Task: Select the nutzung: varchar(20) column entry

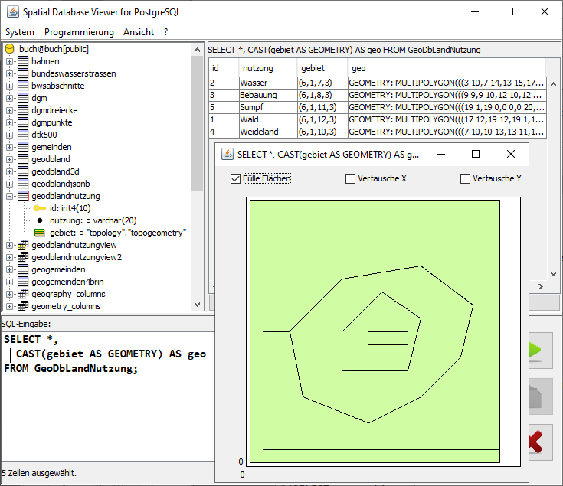Action: point(93,220)
